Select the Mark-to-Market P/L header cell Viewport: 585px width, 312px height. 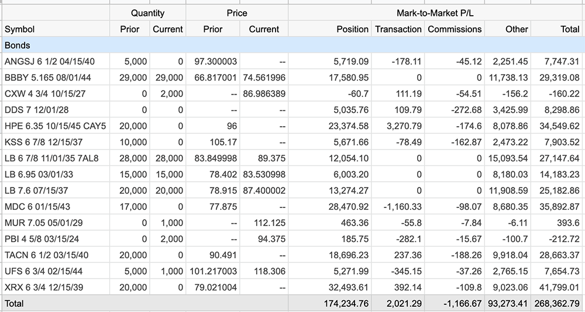click(x=435, y=13)
